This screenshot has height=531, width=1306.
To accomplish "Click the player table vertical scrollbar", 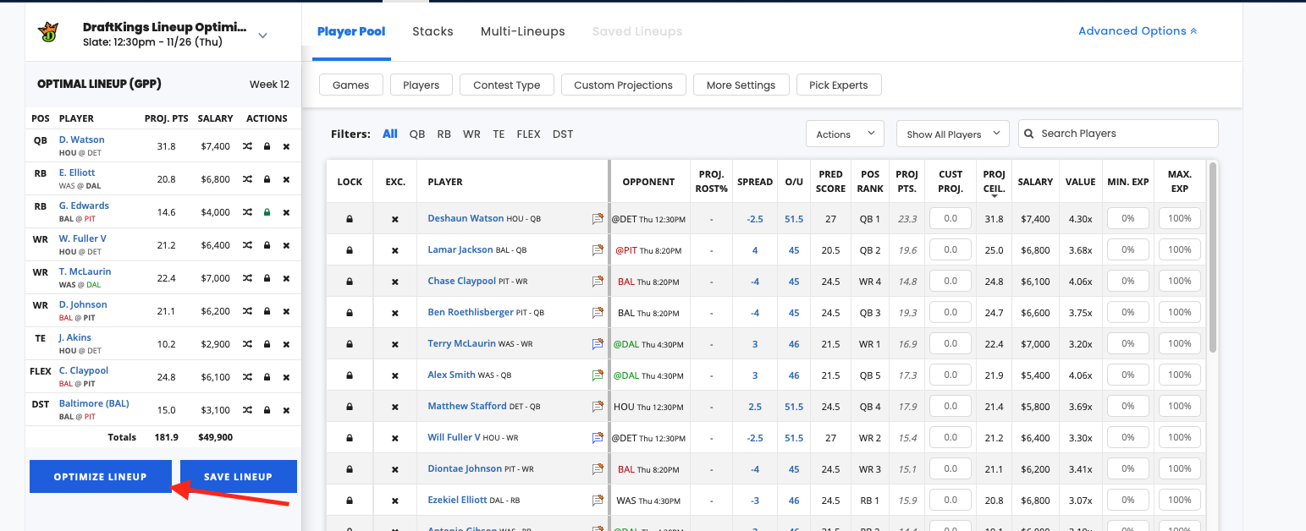I will [1212, 258].
